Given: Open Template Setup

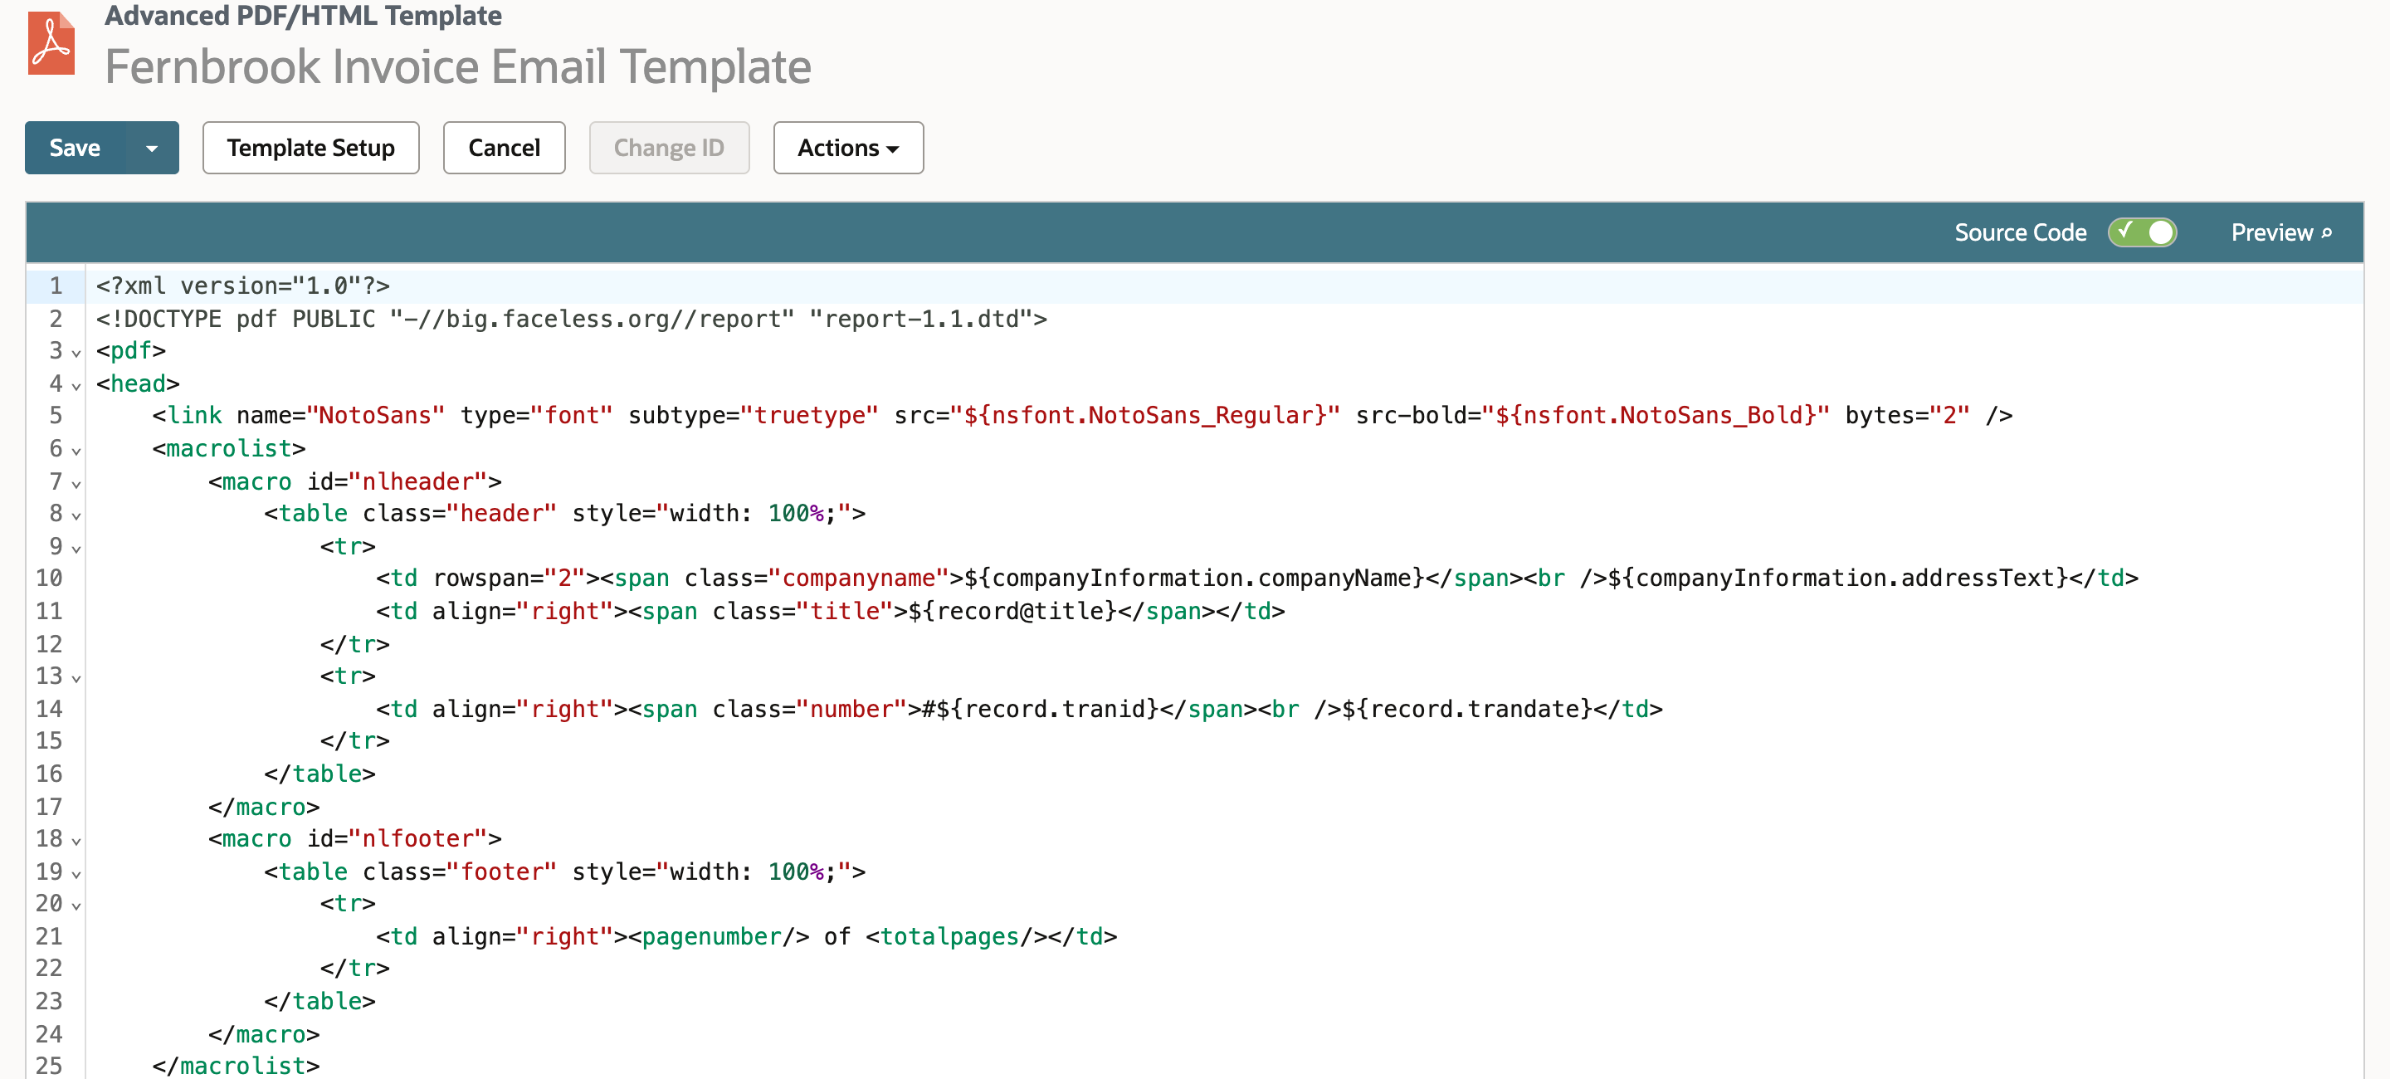Looking at the screenshot, I should click(311, 148).
